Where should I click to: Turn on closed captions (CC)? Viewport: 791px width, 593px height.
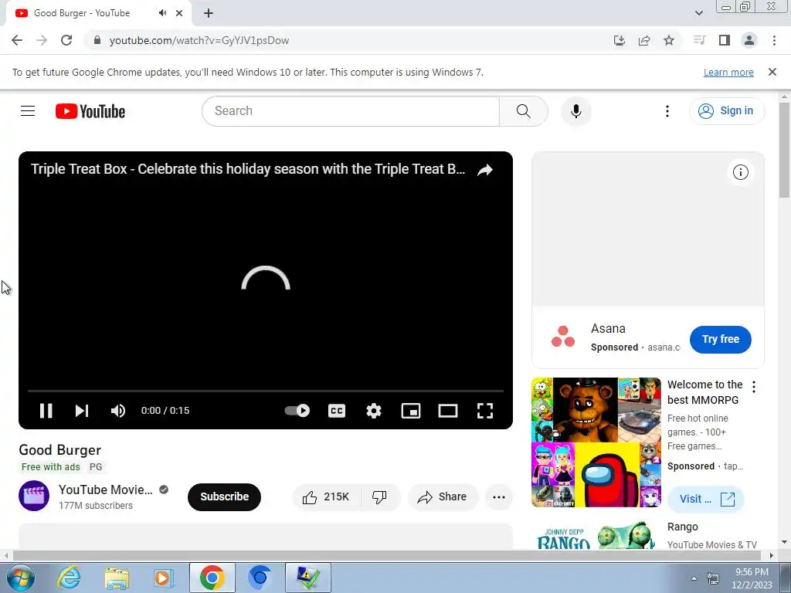coord(337,411)
